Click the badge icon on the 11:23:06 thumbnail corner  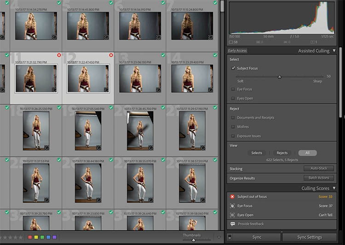point(159,90)
